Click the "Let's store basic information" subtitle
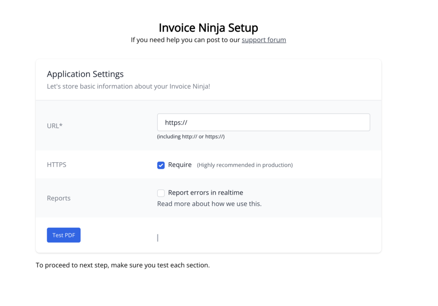The image size is (438, 306). (128, 86)
